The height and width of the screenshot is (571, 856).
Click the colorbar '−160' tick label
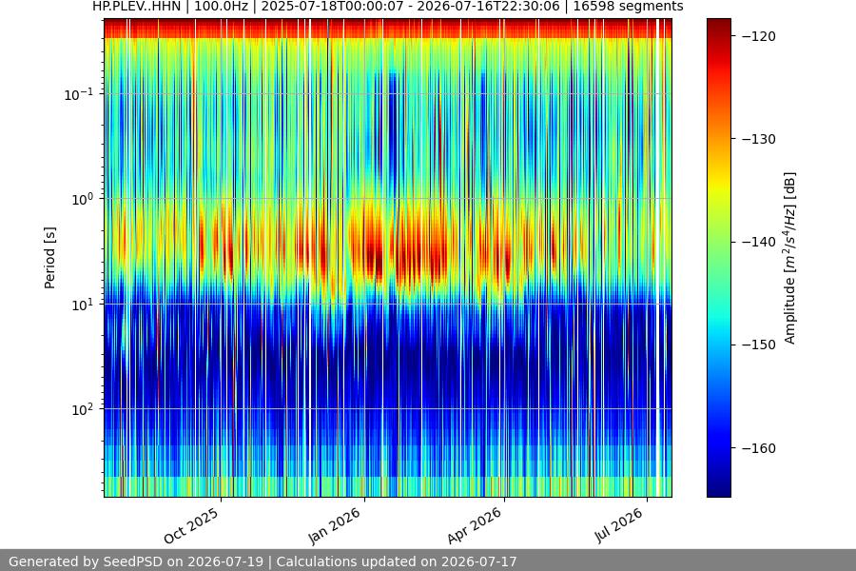tap(759, 448)
